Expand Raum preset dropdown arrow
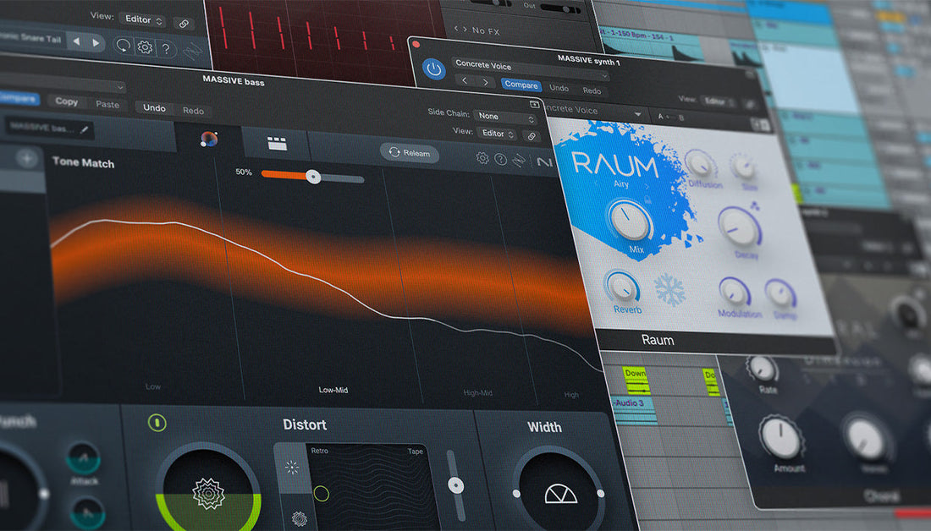 click(637, 114)
